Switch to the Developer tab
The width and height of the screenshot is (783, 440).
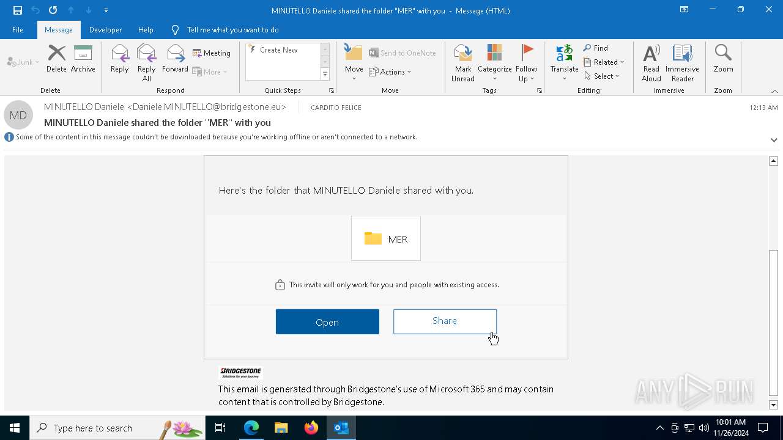coord(105,29)
